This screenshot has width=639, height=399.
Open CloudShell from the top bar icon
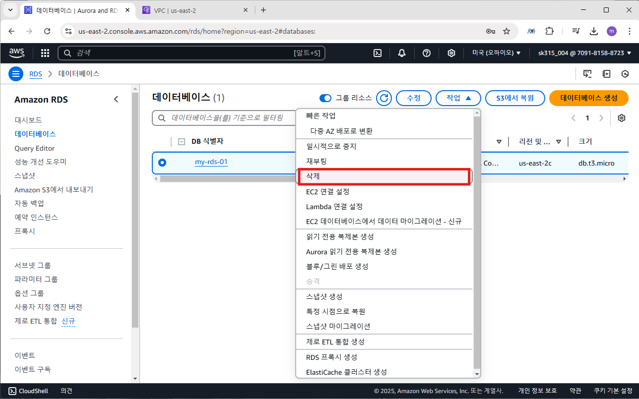[x=378, y=53]
